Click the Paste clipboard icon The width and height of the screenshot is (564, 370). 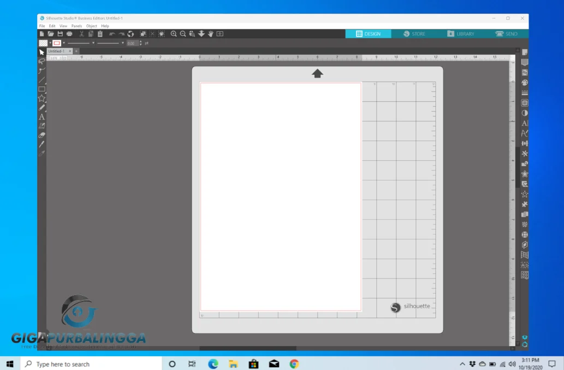(x=100, y=34)
